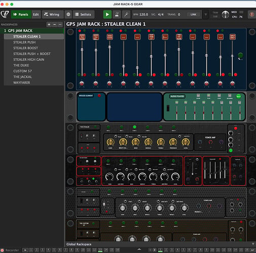Viewport: 256px width, 253px height.
Task: Click the red Power Amp tube icon
Action: (210, 142)
